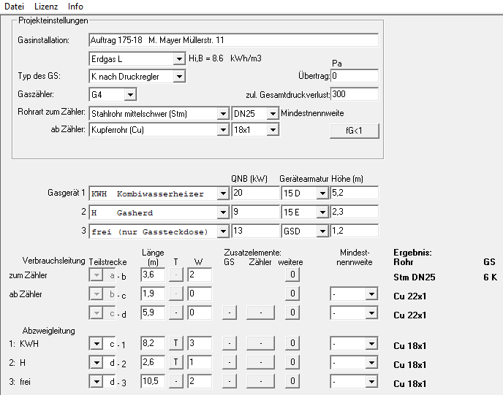Image resolution: width=503 pixels, height=395 pixels.
Task: Click the Zähler button for d-3
Action: (260, 381)
